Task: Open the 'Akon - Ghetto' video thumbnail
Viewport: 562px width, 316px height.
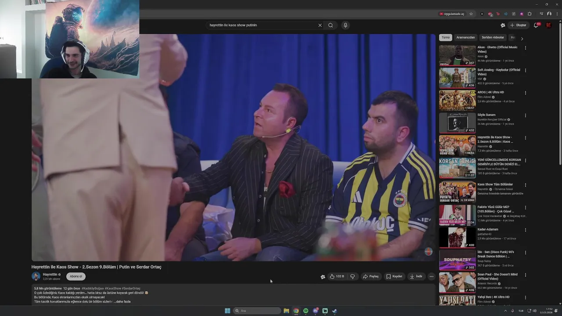Action: click(457, 55)
